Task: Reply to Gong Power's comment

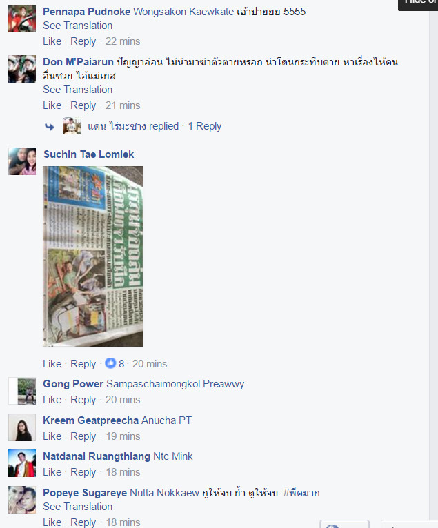Action: [x=83, y=400]
